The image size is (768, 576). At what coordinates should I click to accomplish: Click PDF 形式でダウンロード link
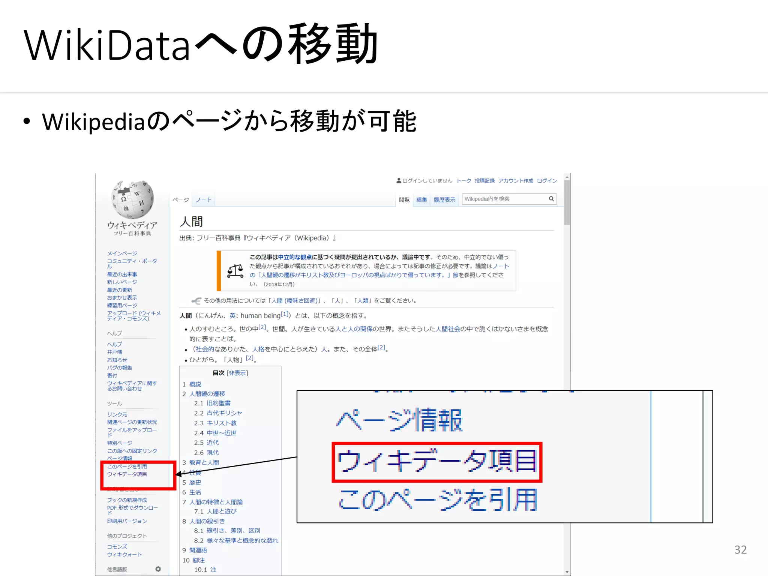tap(132, 510)
